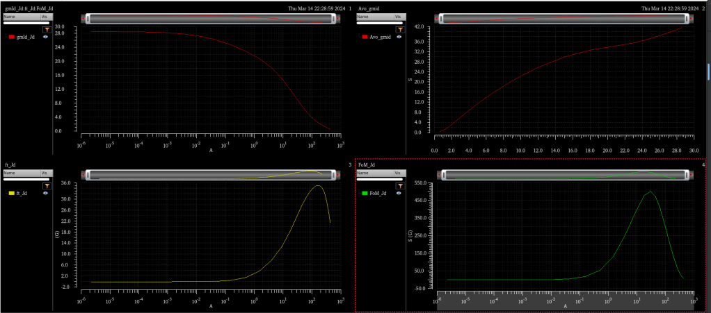The width and height of the screenshot is (711, 313).
Task: Select the gmId_Jd trace legend entry
Action: pyautogui.click(x=25, y=37)
